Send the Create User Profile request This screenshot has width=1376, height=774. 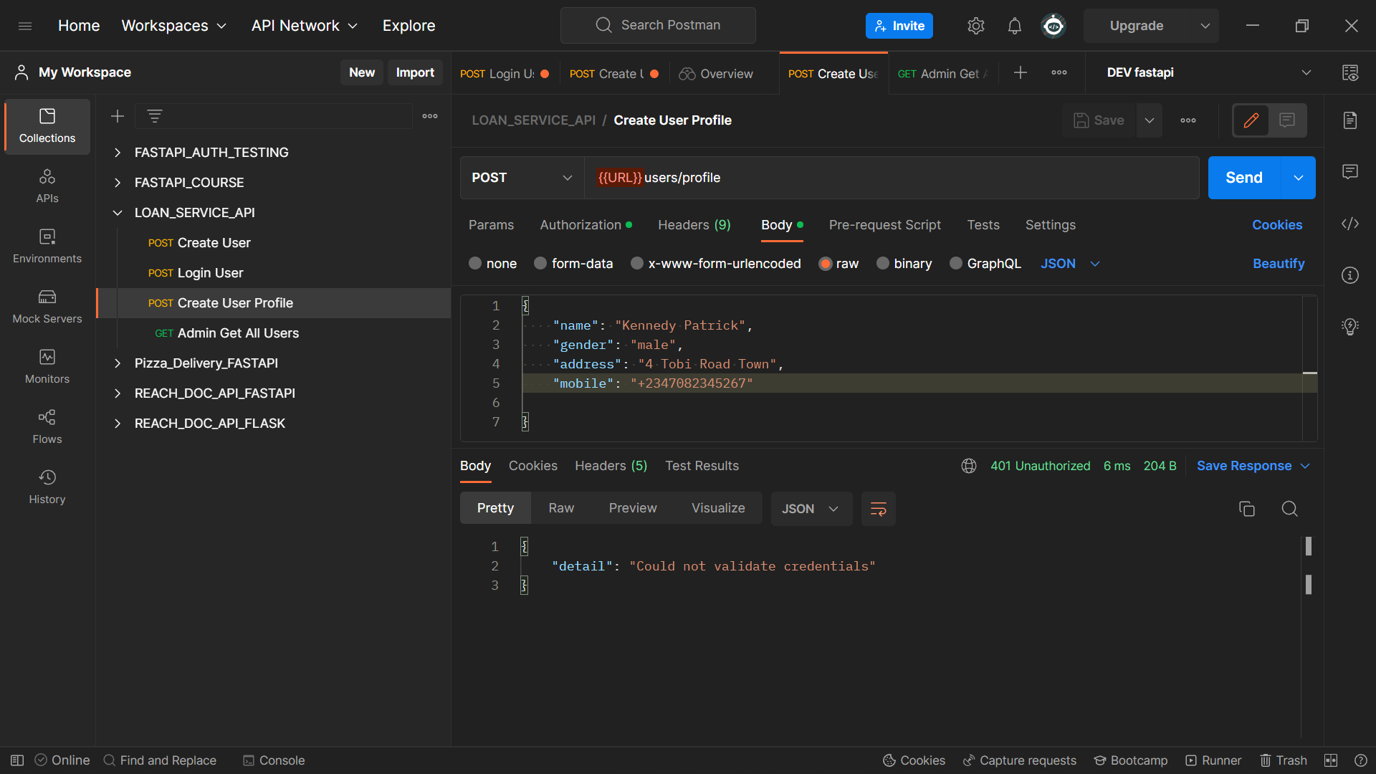tap(1243, 177)
